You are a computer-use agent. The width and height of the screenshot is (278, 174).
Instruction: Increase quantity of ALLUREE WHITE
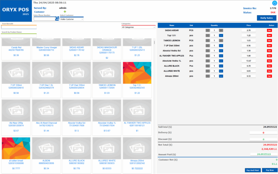[x=221, y=71]
